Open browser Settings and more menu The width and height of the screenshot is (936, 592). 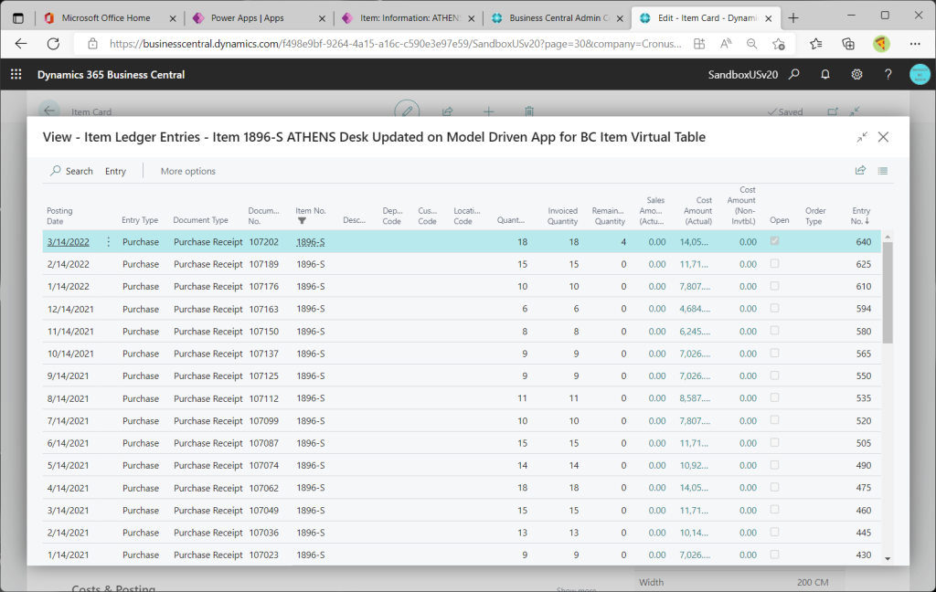pos(915,44)
